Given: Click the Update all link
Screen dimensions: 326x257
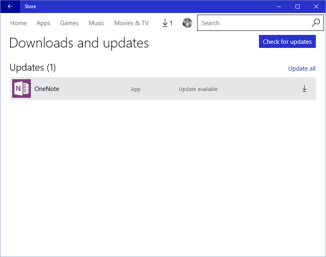Looking at the screenshot, I should pyautogui.click(x=302, y=68).
